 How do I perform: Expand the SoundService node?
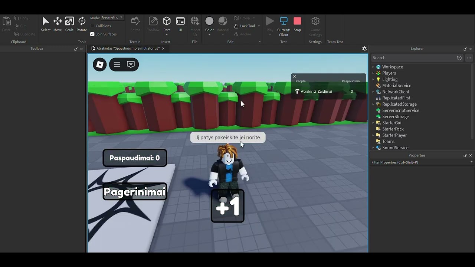[x=373, y=148]
